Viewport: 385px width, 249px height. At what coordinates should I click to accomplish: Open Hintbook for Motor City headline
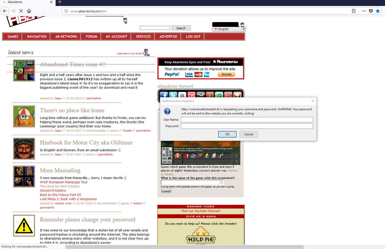86,143
